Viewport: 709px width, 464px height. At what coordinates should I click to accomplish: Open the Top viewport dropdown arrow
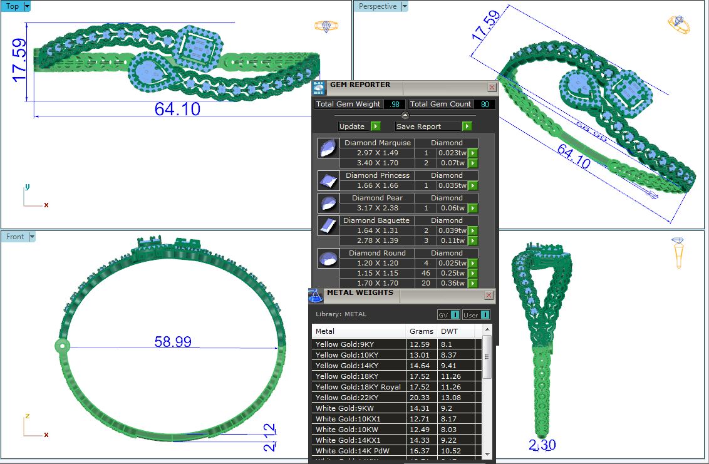point(26,6)
